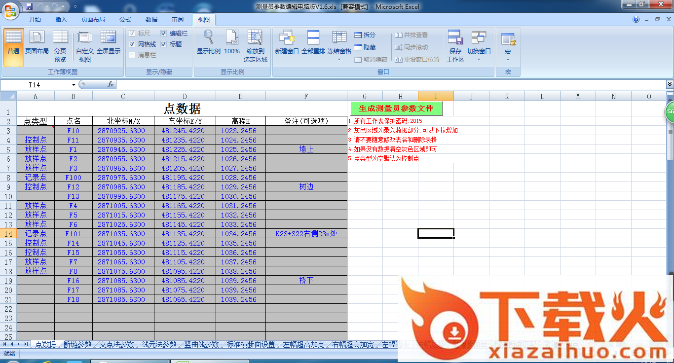Switch to the 公式 ribbon tab
Image resolution: width=674 pixels, height=363 pixels.
[125, 20]
